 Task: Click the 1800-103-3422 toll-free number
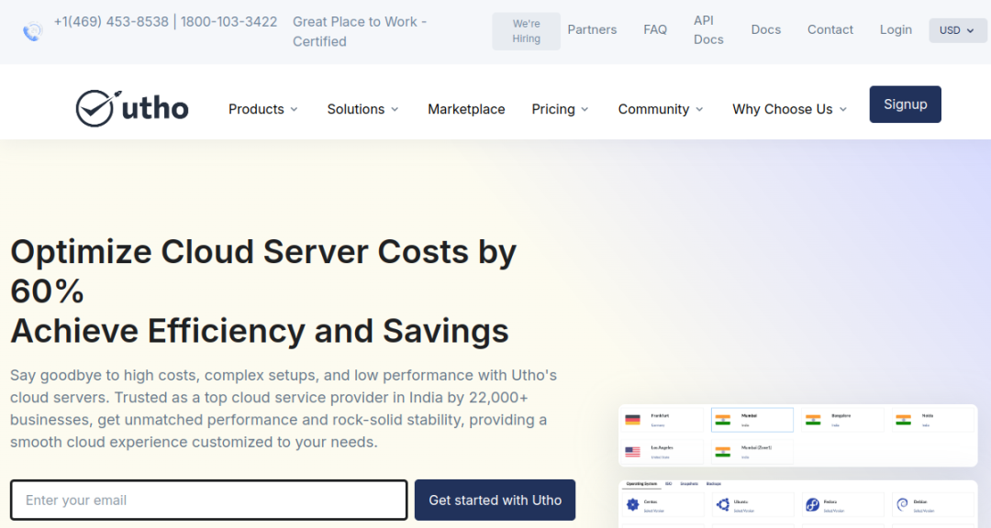[228, 21]
